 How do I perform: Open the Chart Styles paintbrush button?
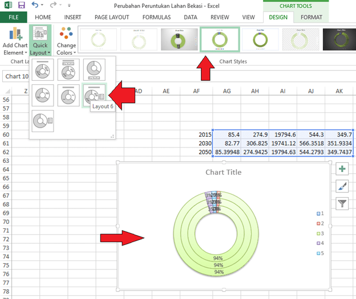pyautogui.click(x=342, y=186)
